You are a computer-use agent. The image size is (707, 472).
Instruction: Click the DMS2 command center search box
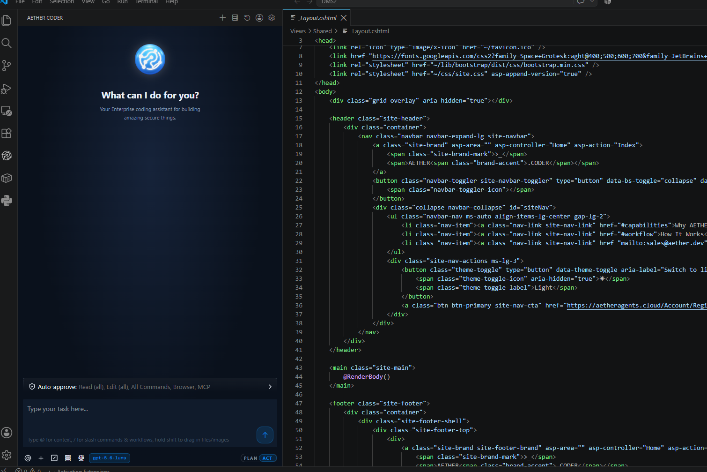tap(445, 2)
